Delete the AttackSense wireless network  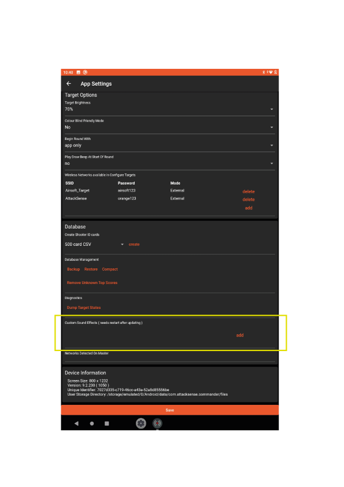pyautogui.click(x=249, y=200)
